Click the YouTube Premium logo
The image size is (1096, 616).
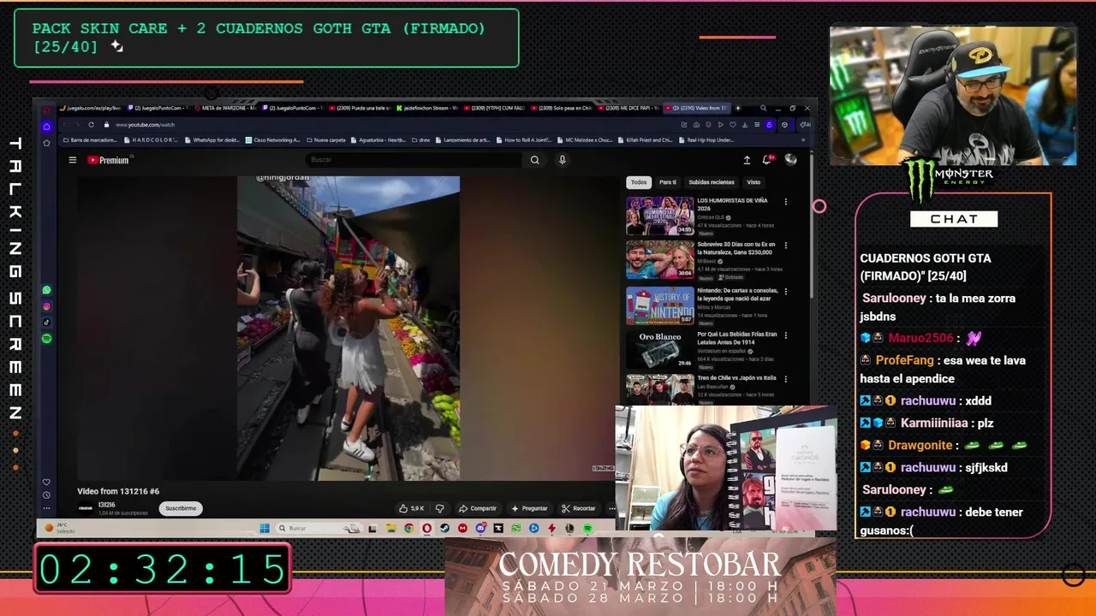click(108, 160)
